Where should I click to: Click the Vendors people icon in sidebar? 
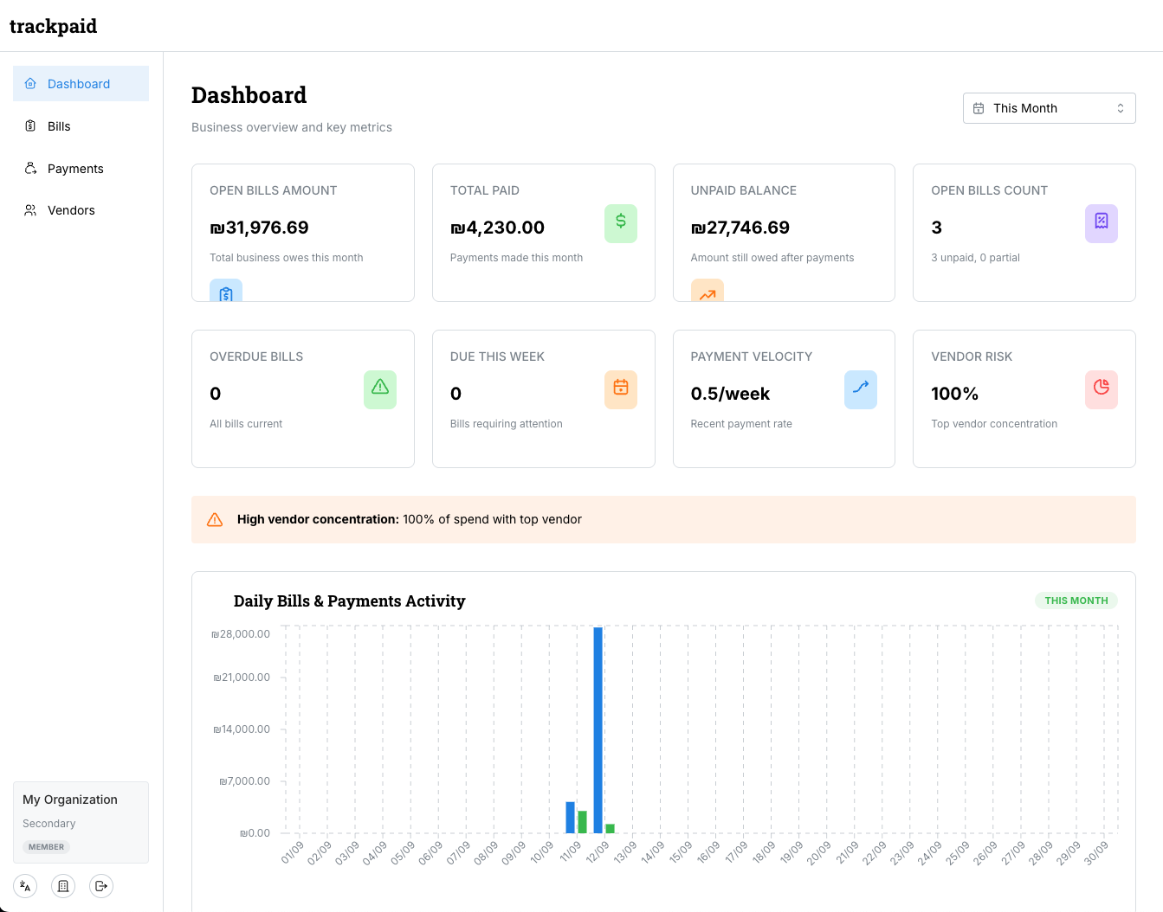pyautogui.click(x=29, y=209)
